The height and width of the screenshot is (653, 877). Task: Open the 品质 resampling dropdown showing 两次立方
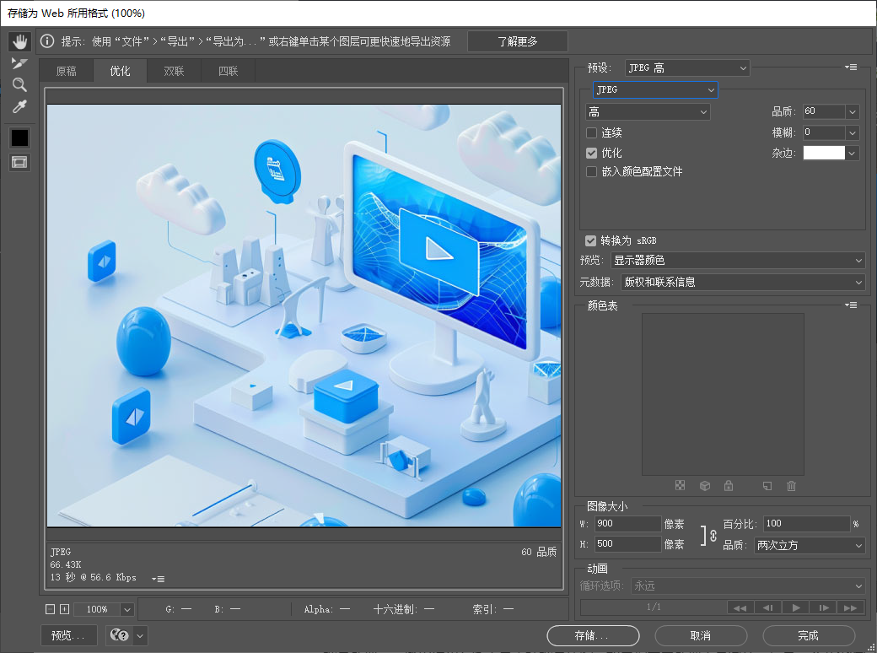808,545
